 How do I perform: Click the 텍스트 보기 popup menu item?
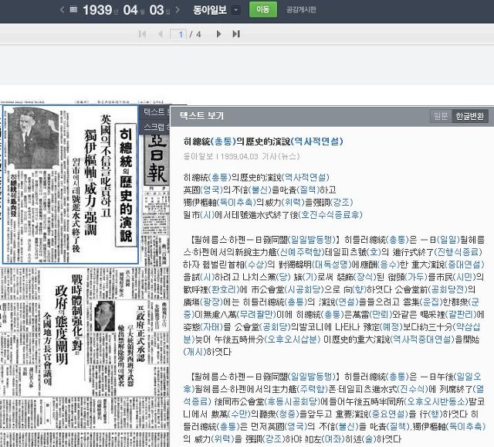(154, 111)
